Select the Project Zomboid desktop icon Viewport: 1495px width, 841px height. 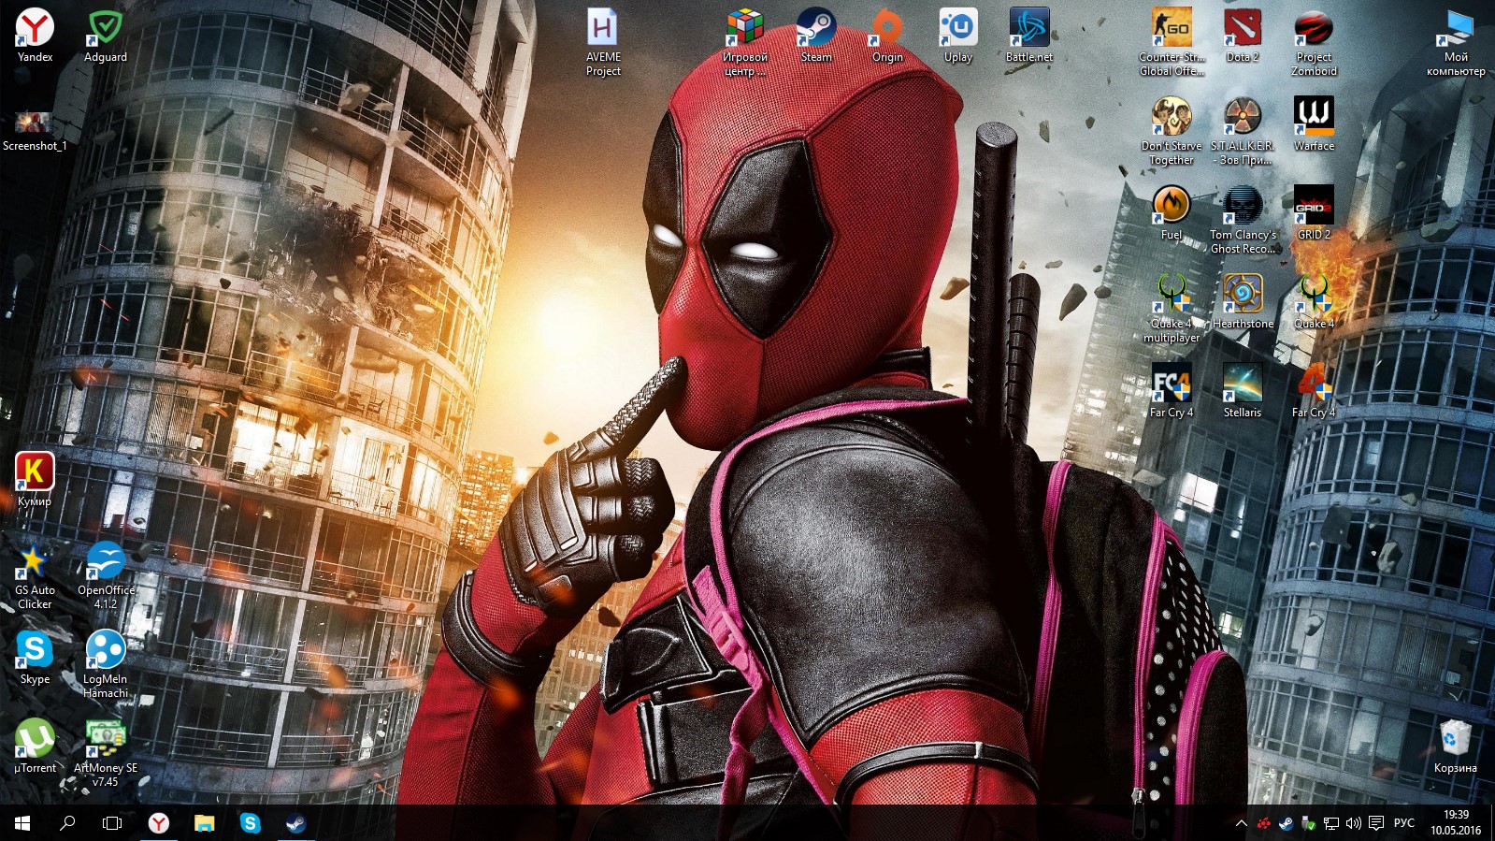click(x=1314, y=42)
